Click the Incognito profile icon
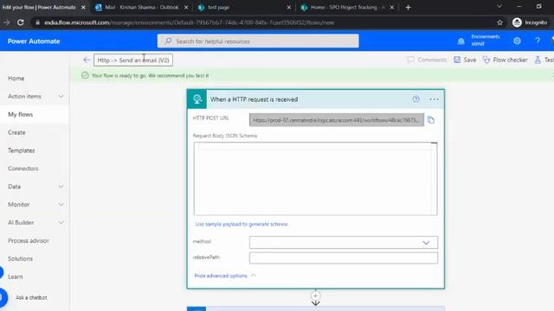 (x=517, y=22)
